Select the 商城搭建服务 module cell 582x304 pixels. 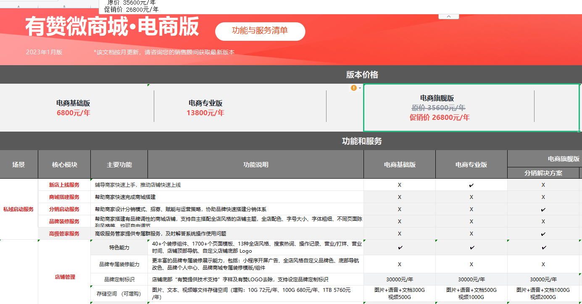coord(64,197)
